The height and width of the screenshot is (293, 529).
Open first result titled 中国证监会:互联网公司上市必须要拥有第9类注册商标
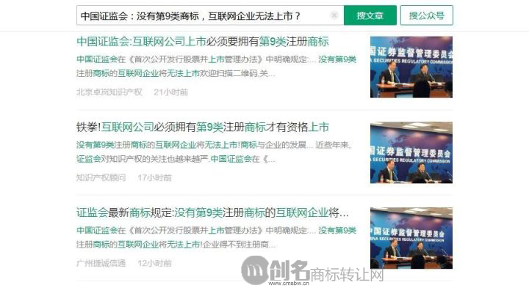coord(203,42)
